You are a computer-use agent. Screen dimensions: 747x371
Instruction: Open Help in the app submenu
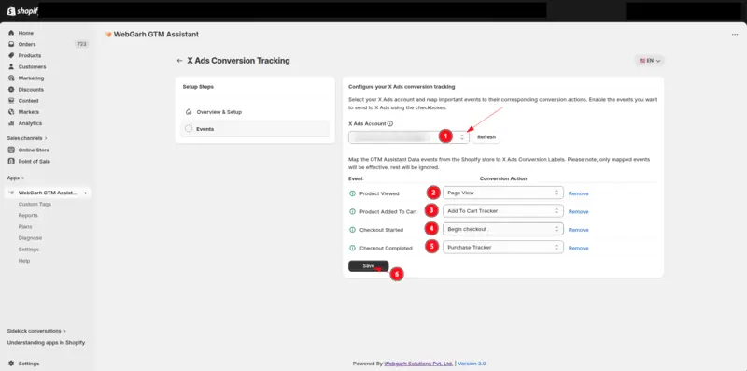pyautogui.click(x=24, y=261)
